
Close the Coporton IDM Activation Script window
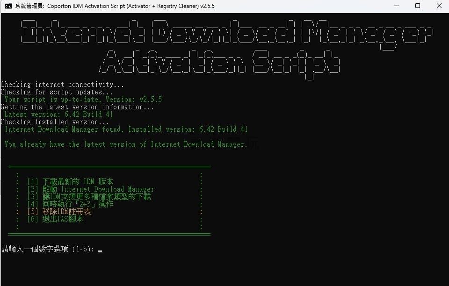click(x=439, y=6)
